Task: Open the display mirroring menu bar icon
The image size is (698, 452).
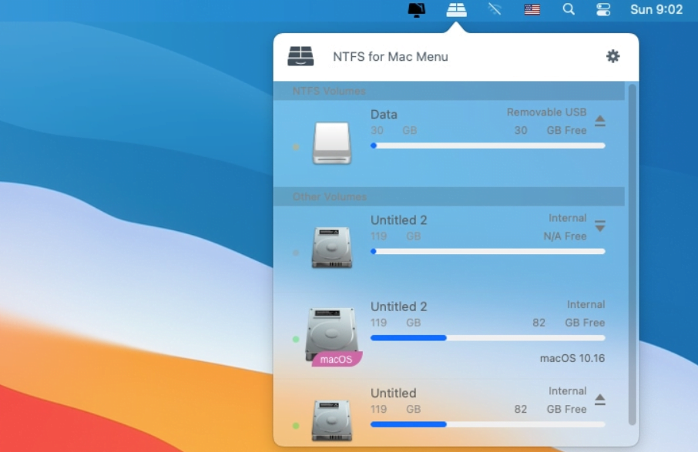Action: [416, 10]
